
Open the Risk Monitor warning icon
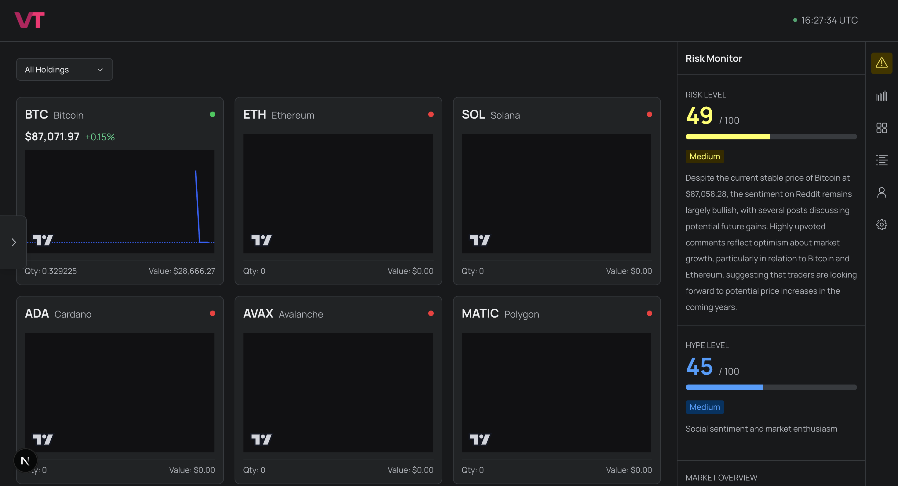pos(881,63)
